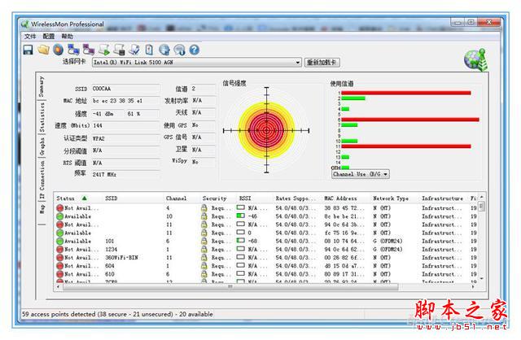The image size is (521, 340).
Task: Click the list's right horizontal scroll arrow
Action: click(x=473, y=286)
